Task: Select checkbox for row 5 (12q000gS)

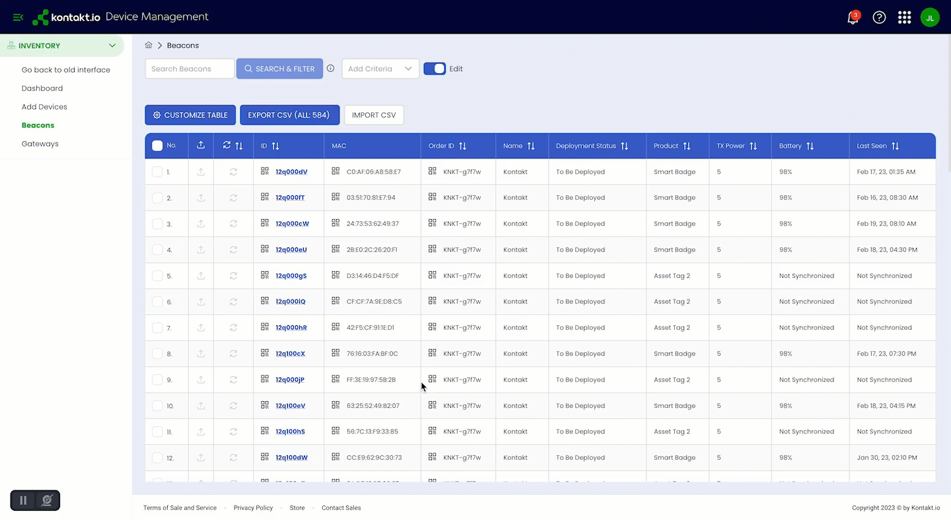Action: coord(157,276)
